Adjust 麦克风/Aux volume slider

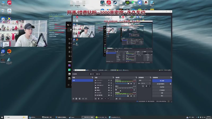tap(122, 84)
